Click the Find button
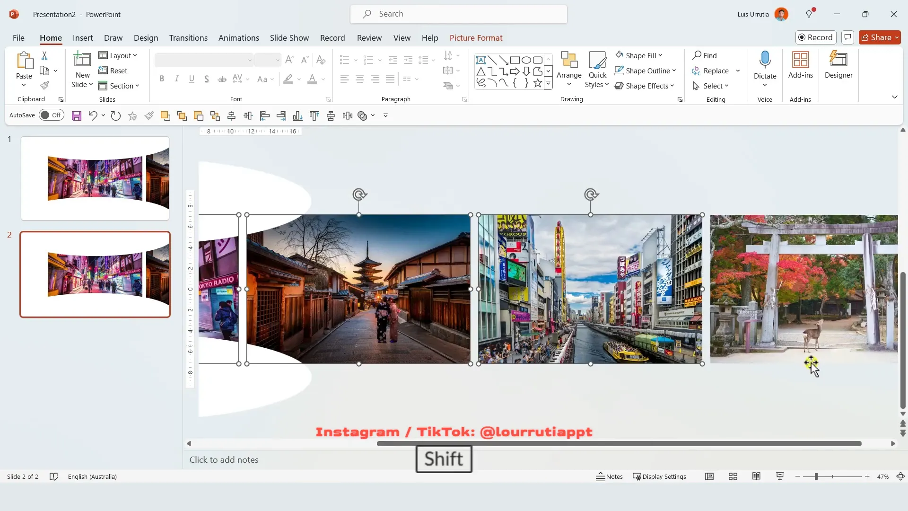908x511 pixels. [705, 55]
